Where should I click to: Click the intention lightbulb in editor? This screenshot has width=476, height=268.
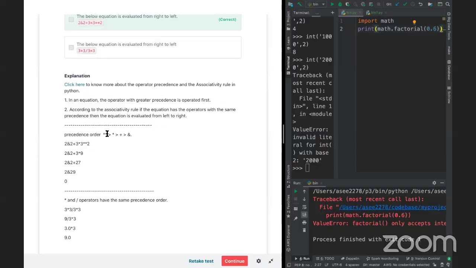pyautogui.click(x=414, y=22)
